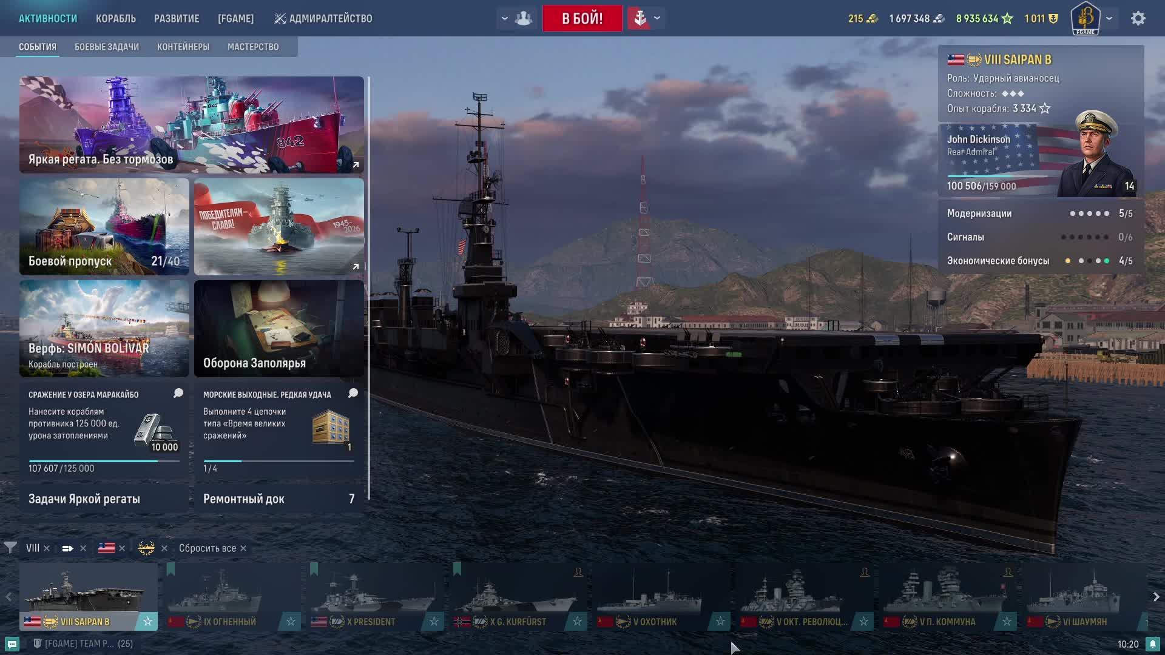Open the [FGAME] clan menu
Screen dimensions: 1165x655
pos(236,18)
